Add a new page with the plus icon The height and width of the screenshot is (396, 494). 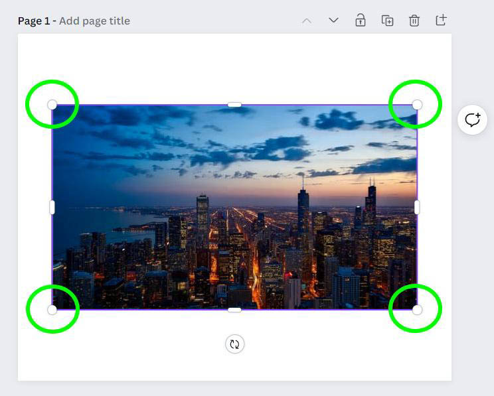pyautogui.click(x=441, y=21)
